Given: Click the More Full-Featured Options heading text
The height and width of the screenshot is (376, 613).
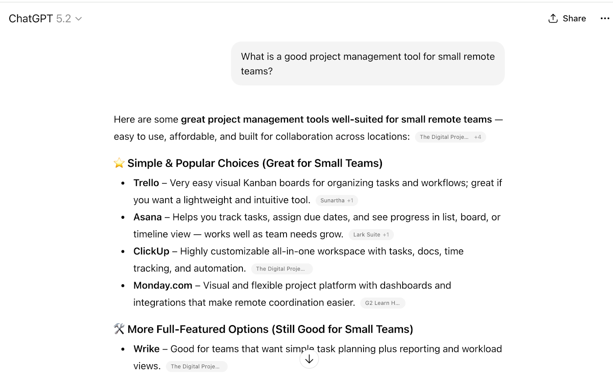Looking at the screenshot, I should tap(270, 329).
